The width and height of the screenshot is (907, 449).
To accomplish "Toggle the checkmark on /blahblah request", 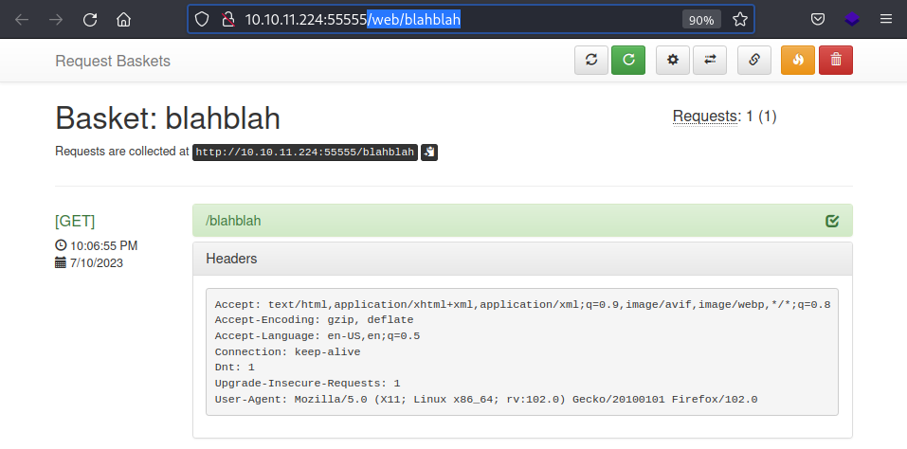I will tap(832, 221).
